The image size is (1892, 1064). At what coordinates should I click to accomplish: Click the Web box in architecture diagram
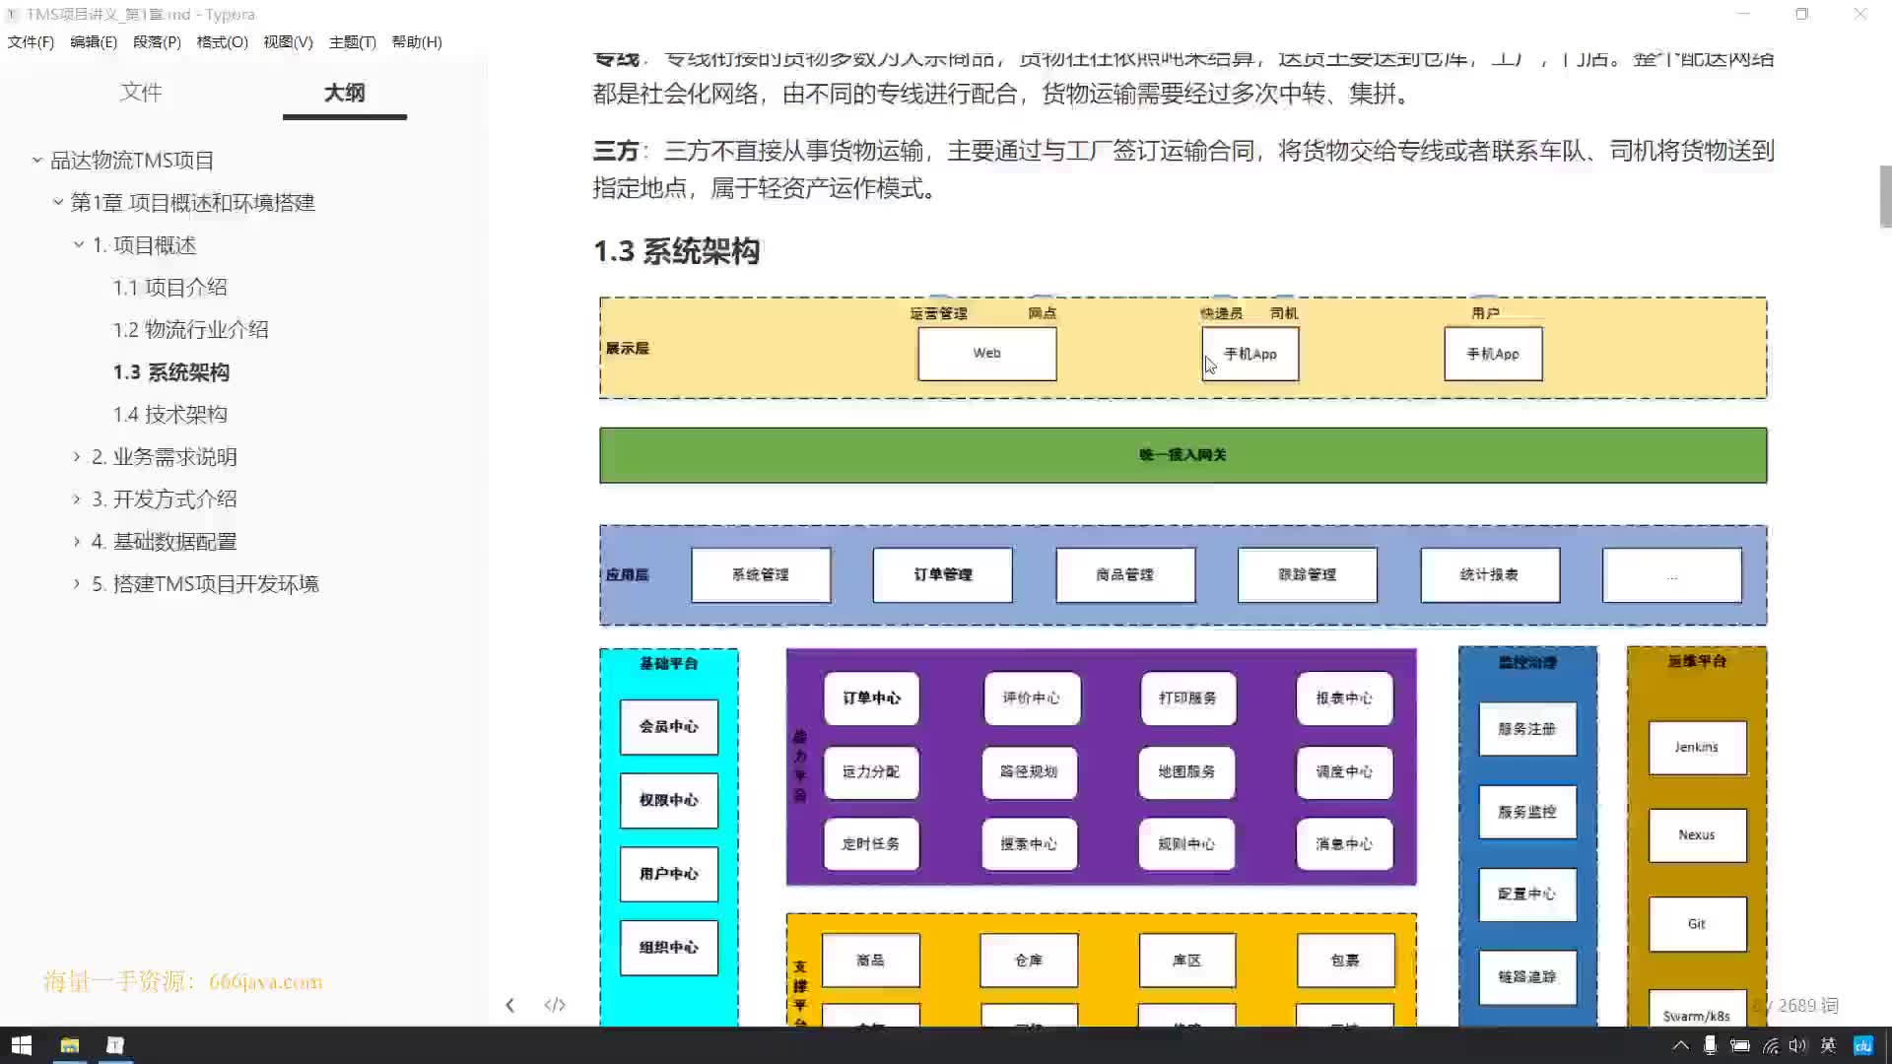point(986,354)
